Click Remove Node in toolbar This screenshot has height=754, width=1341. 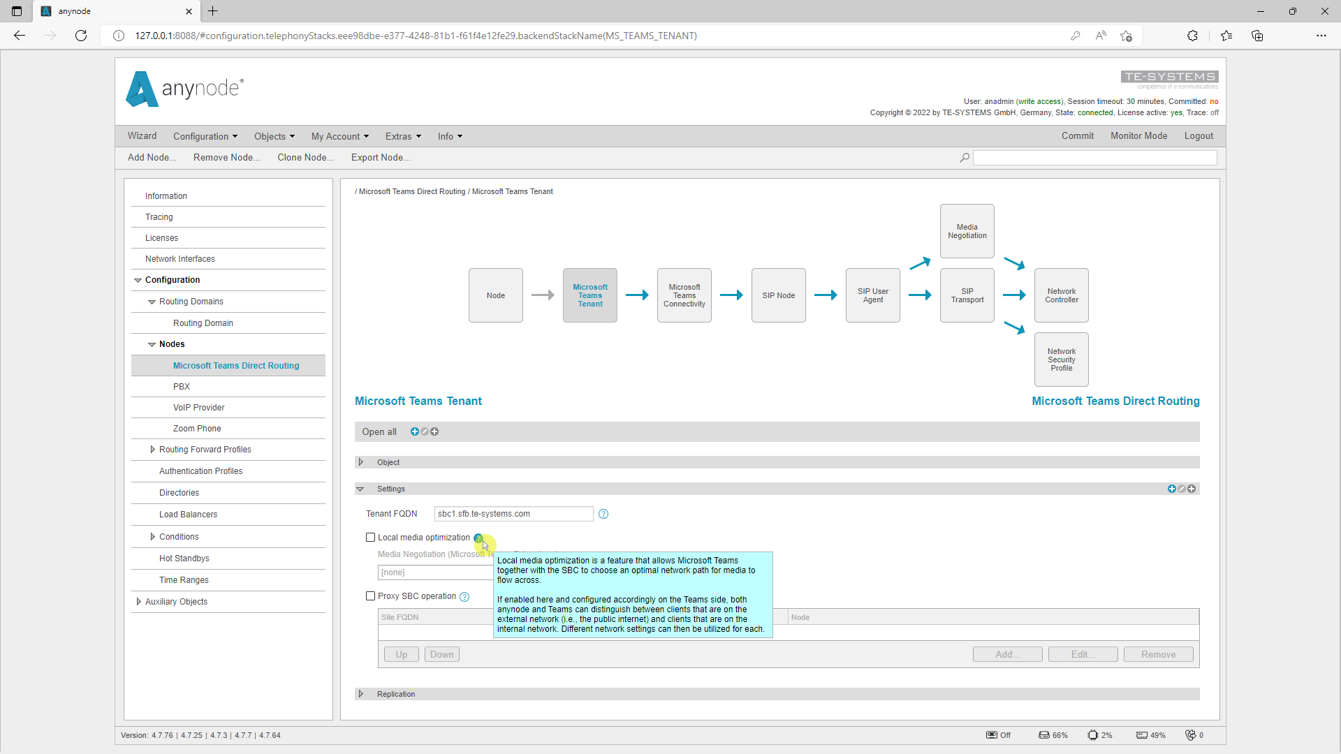pyautogui.click(x=227, y=158)
